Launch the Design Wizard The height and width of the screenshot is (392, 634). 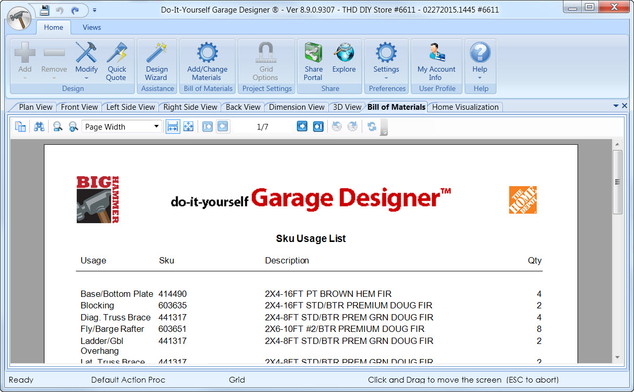156,61
